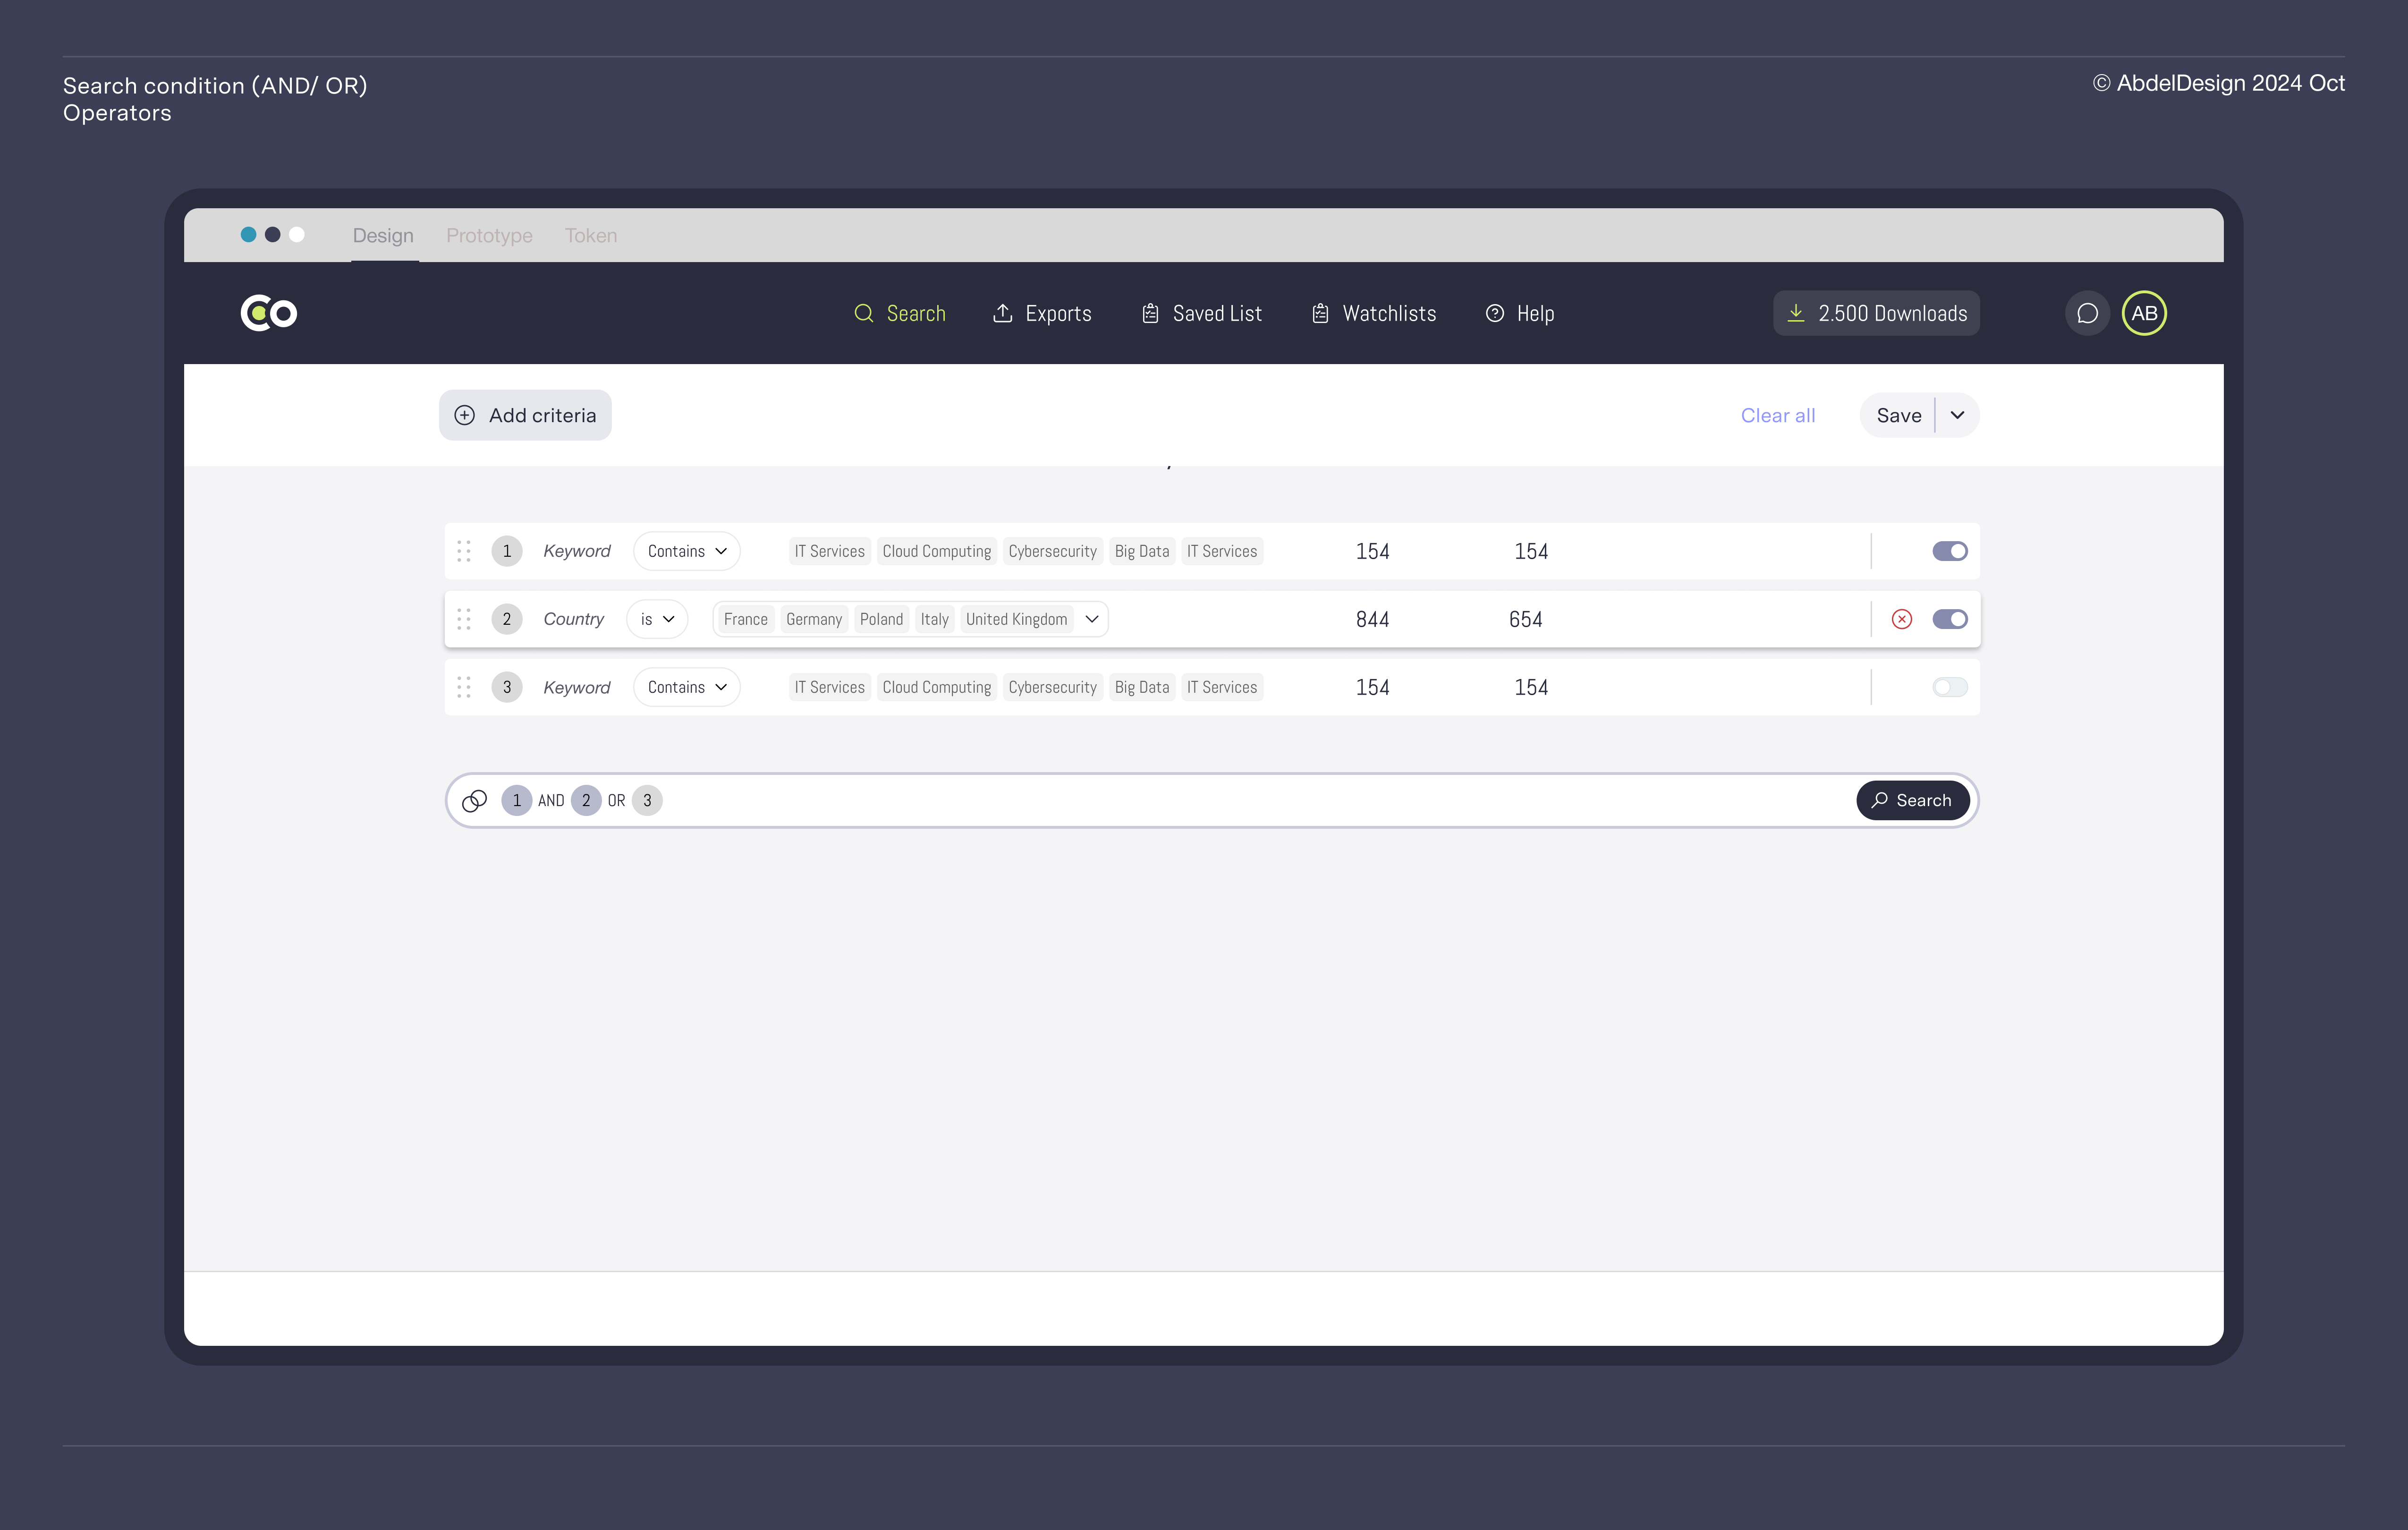Screen dimensions: 2408x1530
Task: Open the chat bubble icon
Action: click(2087, 313)
